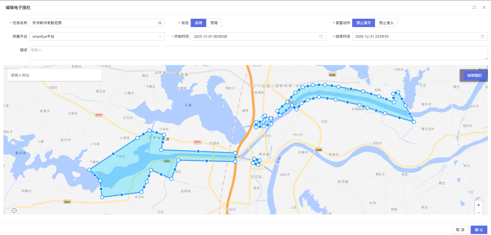The width and height of the screenshot is (491, 235).
Task: Click the 确认 button
Action: click(x=479, y=230)
